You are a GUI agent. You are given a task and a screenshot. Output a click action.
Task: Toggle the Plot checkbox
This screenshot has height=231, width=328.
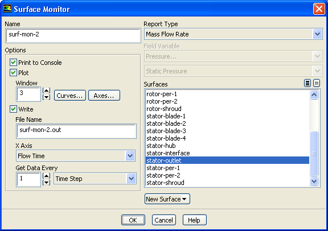pos(14,72)
